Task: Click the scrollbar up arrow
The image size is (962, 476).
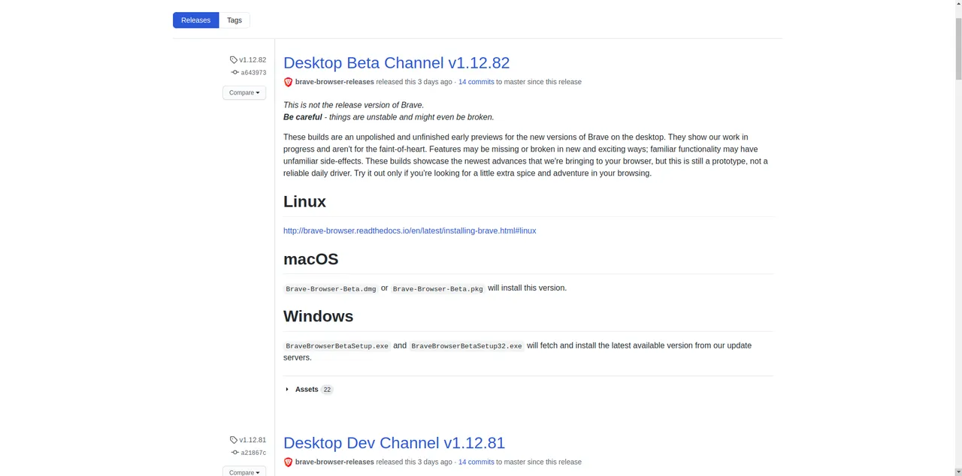Action: click(957, 5)
